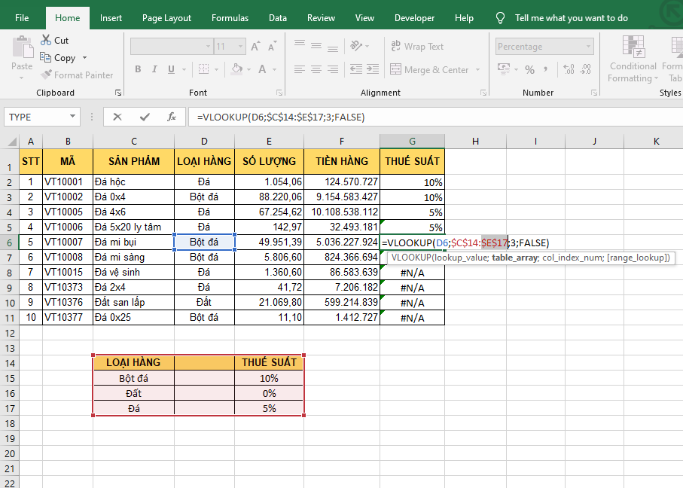The image size is (683, 488).
Task: Click the Cut scissors icon
Action: pyautogui.click(x=46, y=40)
